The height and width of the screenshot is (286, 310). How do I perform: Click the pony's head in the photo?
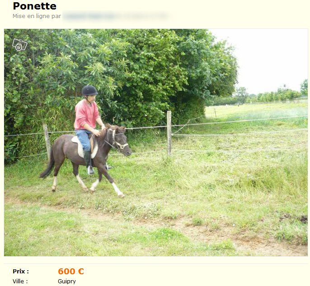[121, 142]
